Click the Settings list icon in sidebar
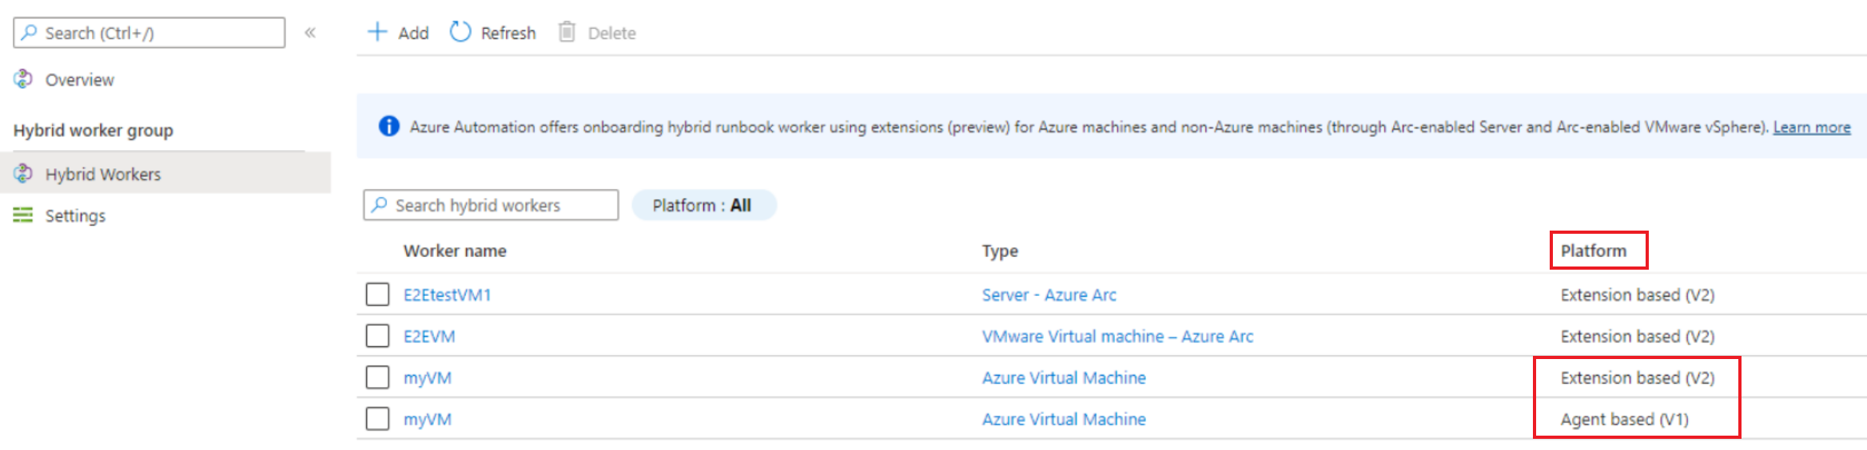This screenshot has height=450, width=1867. click(23, 215)
